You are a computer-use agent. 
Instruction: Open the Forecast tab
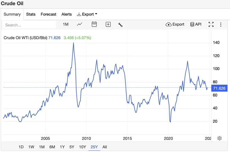[48, 14]
